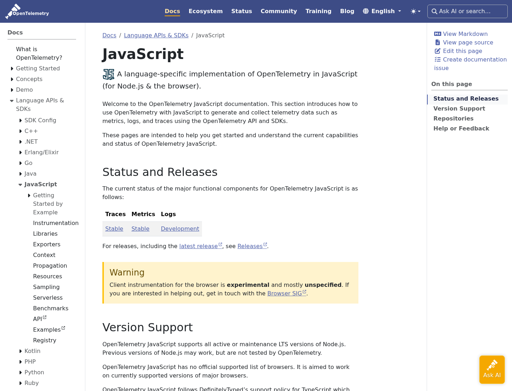Open Sampling in the sidebar
The height and width of the screenshot is (391, 512).
pyautogui.click(x=46, y=287)
